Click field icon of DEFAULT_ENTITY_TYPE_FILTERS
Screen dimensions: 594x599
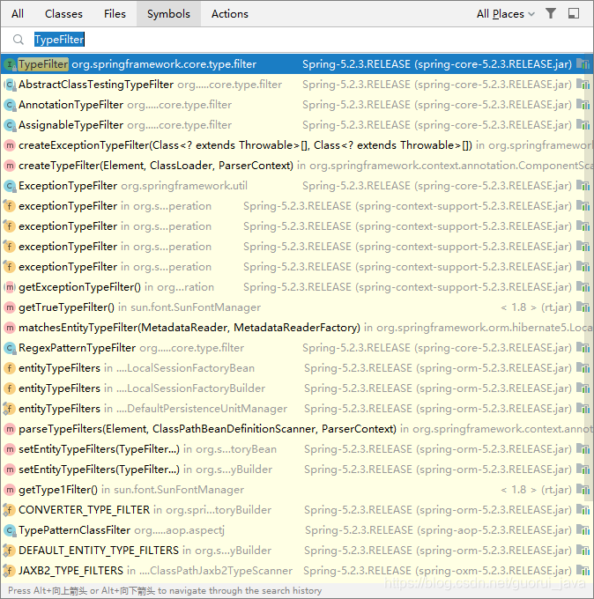point(9,550)
